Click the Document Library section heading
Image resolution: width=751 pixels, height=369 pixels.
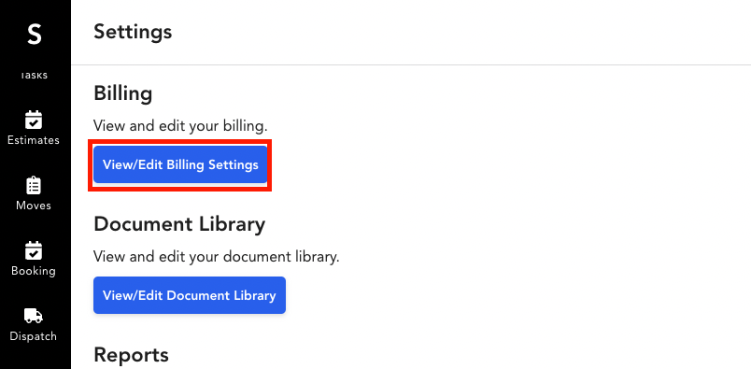tap(179, 224)
